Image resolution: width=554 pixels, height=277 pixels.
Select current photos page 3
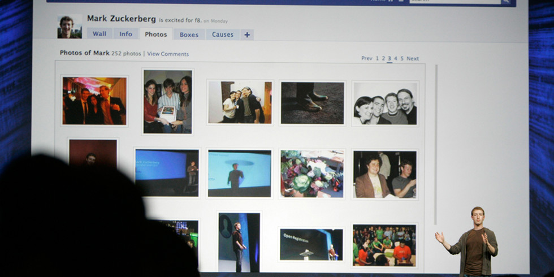(x=389, y=59)
